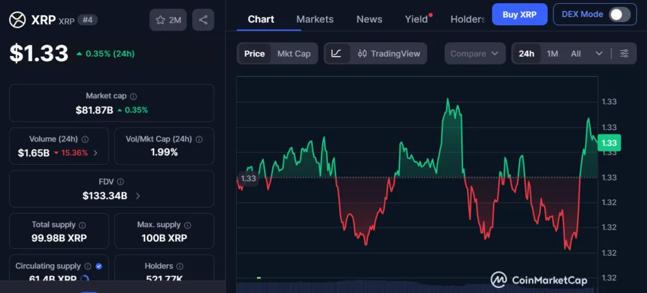Click the green 1.33 current price tag
Image resolution: width=647 pixels, height=293 pixels.
point(609,143)
